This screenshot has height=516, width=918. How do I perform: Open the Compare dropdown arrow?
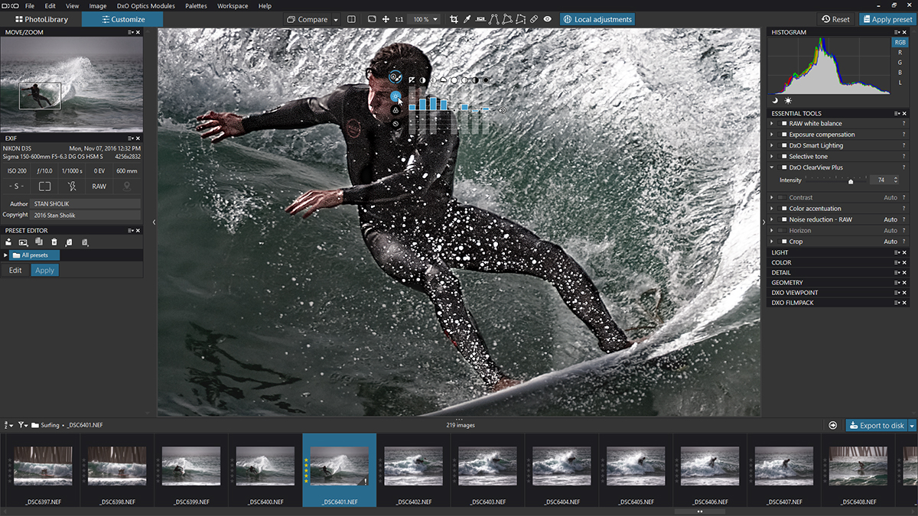(336, 20)
